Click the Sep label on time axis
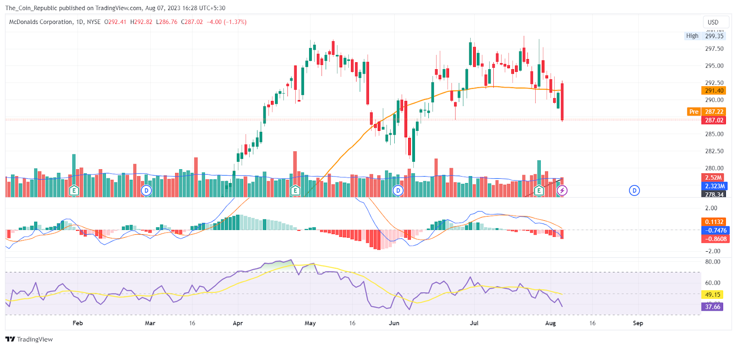 (x=638, y=323)
